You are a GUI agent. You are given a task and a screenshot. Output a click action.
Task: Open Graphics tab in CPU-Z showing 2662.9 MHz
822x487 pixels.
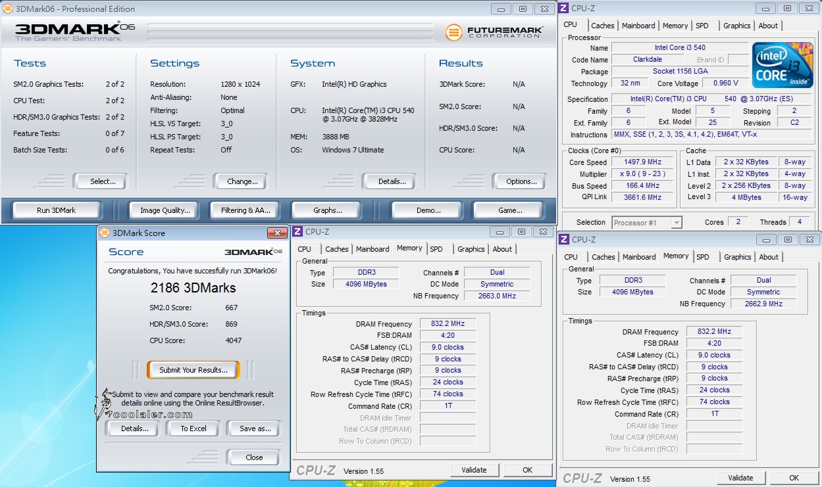point(737,257)
